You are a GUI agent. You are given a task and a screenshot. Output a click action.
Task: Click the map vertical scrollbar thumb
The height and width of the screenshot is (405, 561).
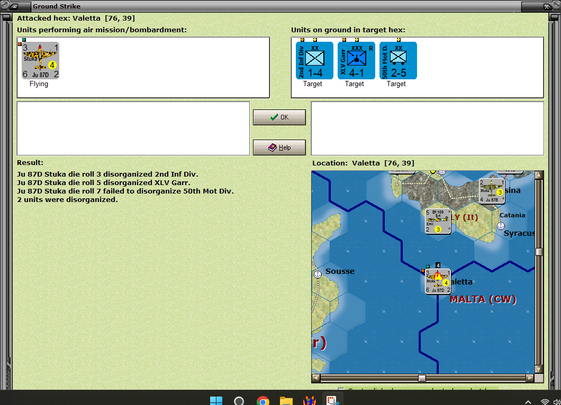[539, 252]
